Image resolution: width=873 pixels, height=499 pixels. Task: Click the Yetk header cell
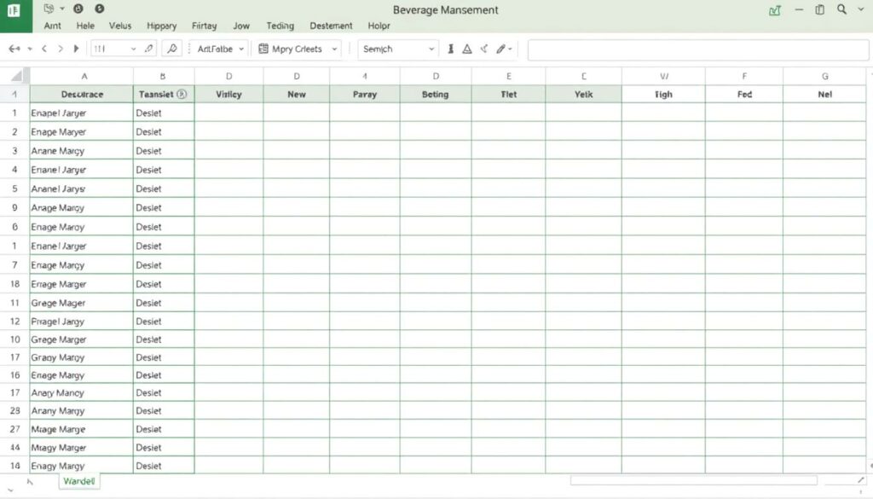click(583, 94)
